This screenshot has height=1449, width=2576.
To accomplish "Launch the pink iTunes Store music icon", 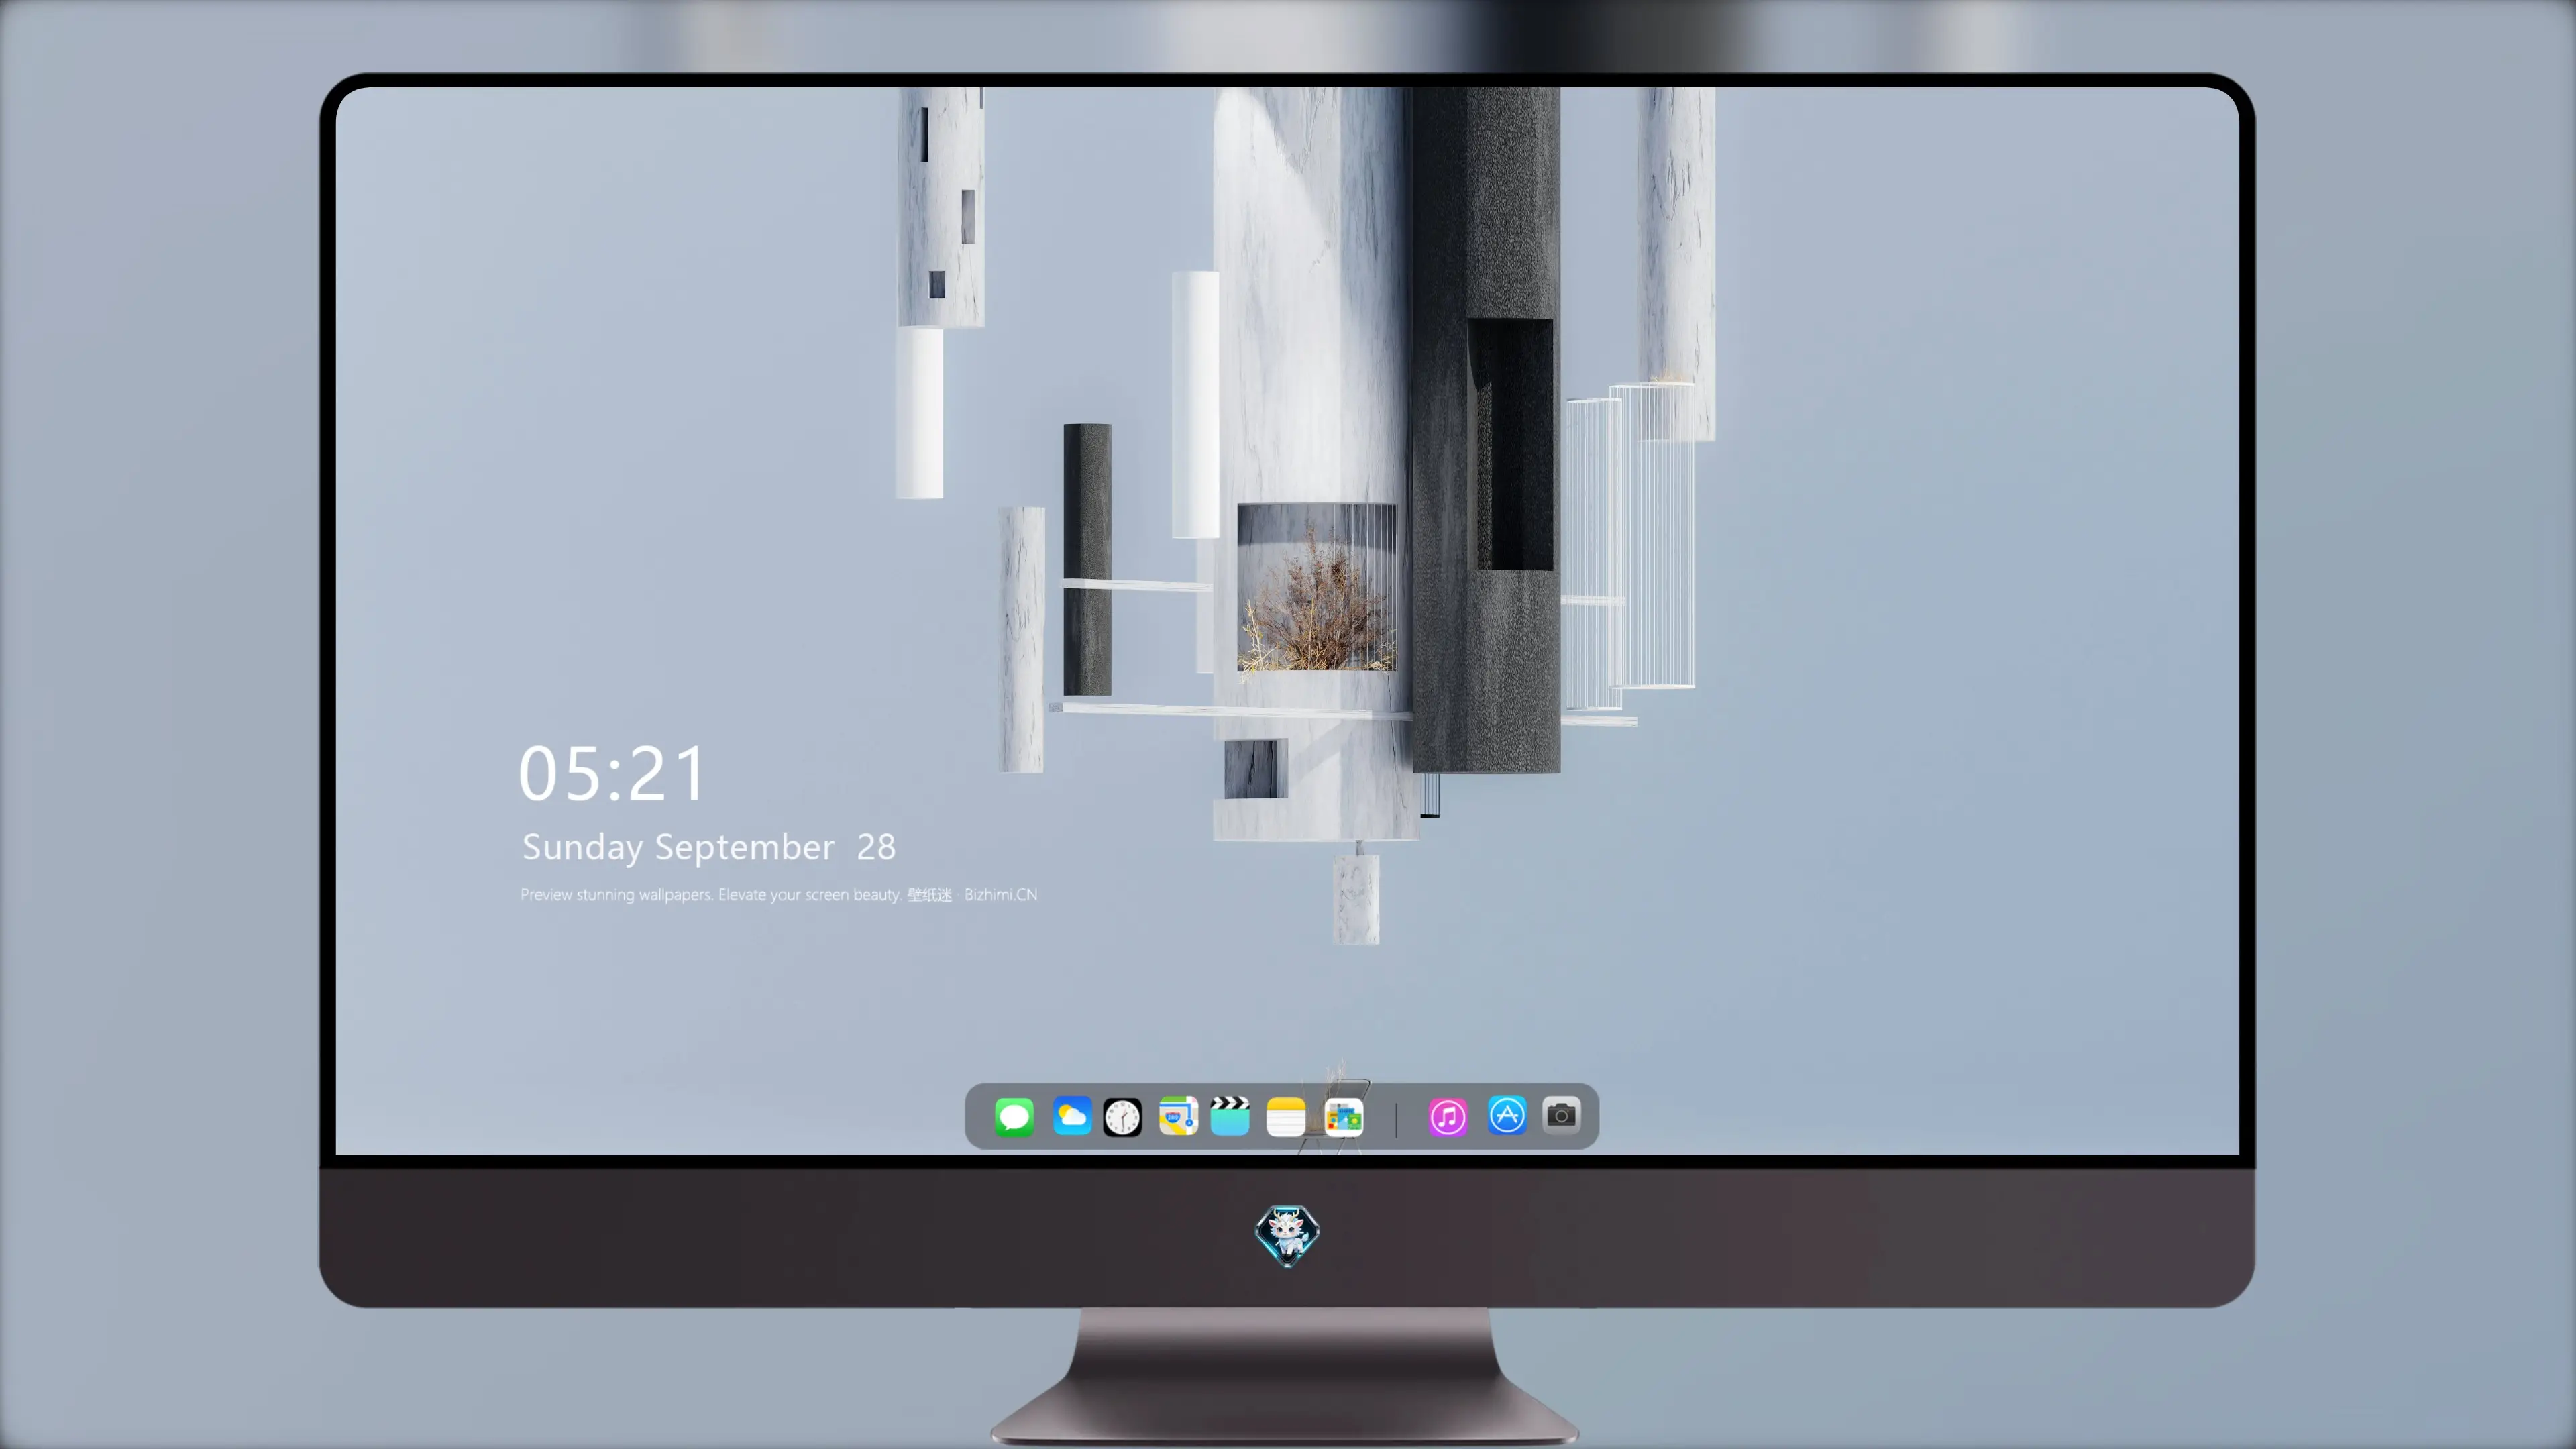I will pos(1448,1116).
